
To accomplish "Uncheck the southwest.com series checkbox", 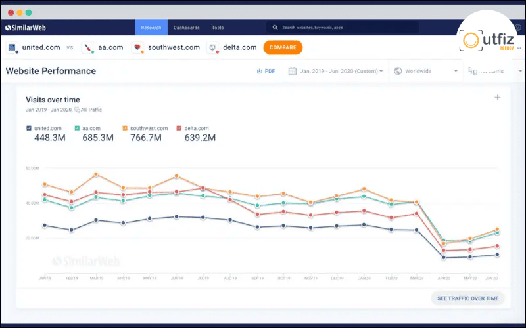I will (x=125, y=128).
